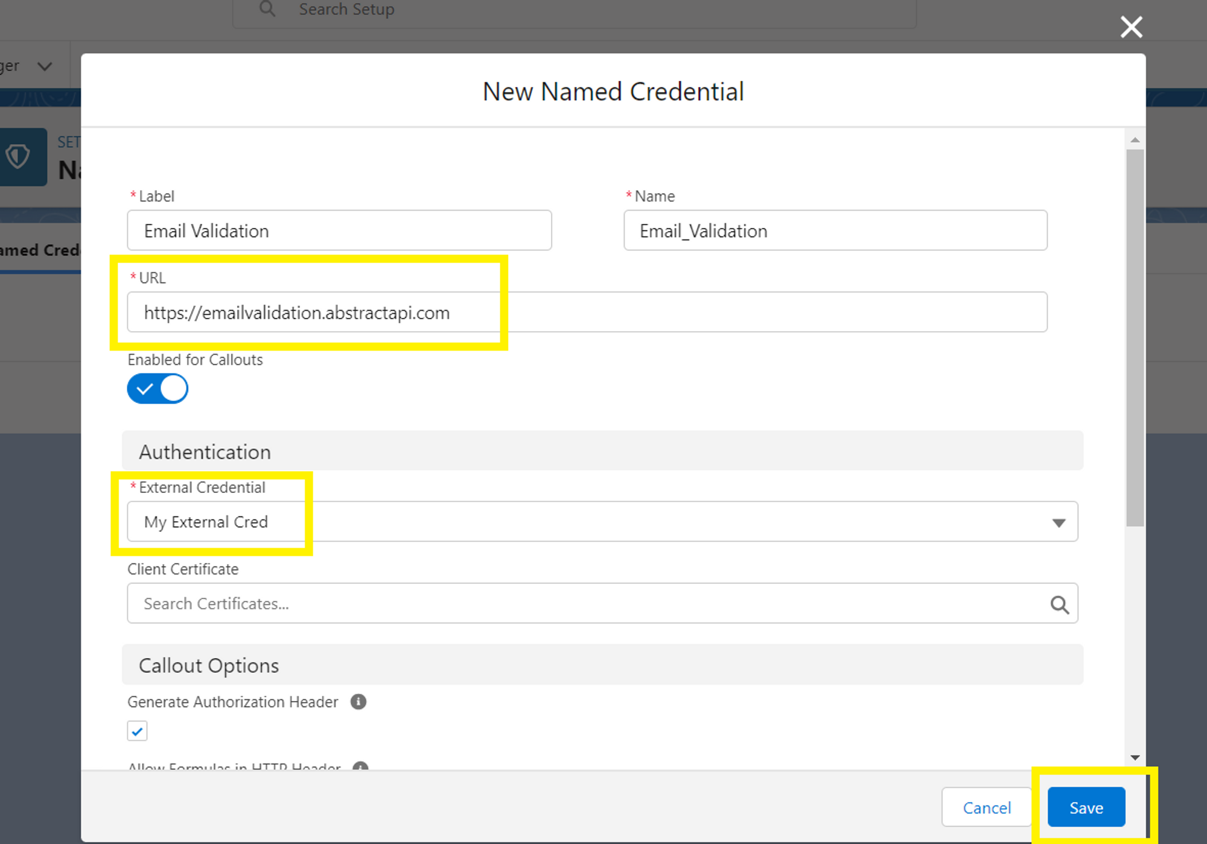
Task: Click the Client Certificate search magnifier icon
Action: [x=1060, y=603]
